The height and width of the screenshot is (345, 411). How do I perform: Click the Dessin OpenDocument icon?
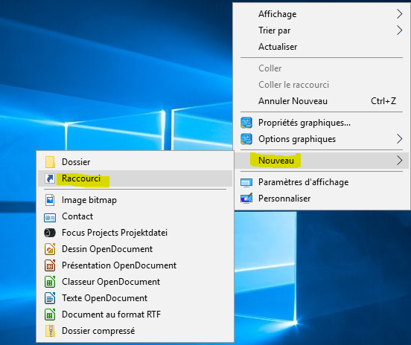click(50, 249)
